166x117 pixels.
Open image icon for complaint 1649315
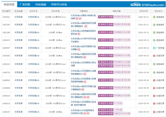85,97
